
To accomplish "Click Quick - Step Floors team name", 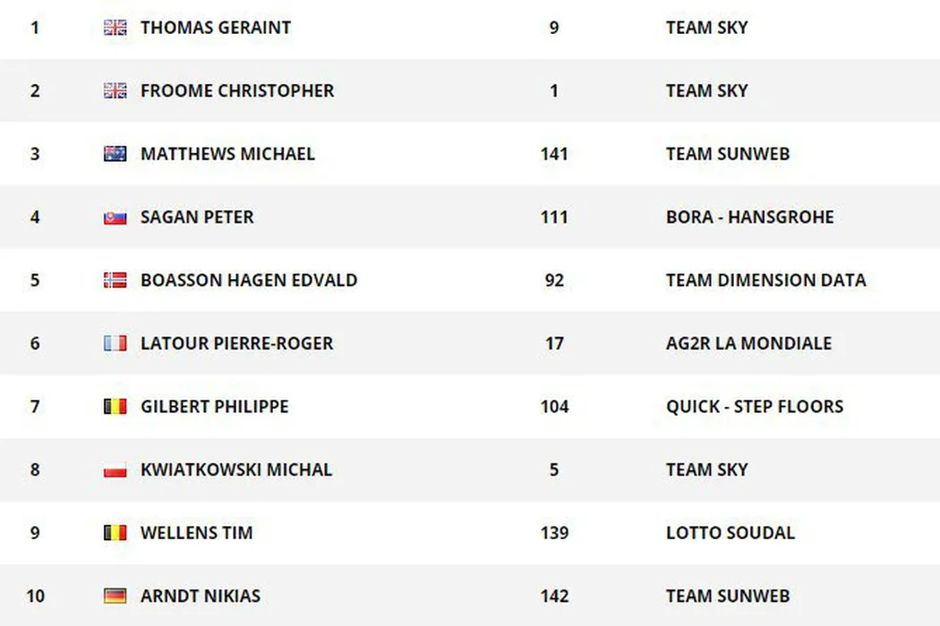I will pyautogui.click(x=754, y=407).
